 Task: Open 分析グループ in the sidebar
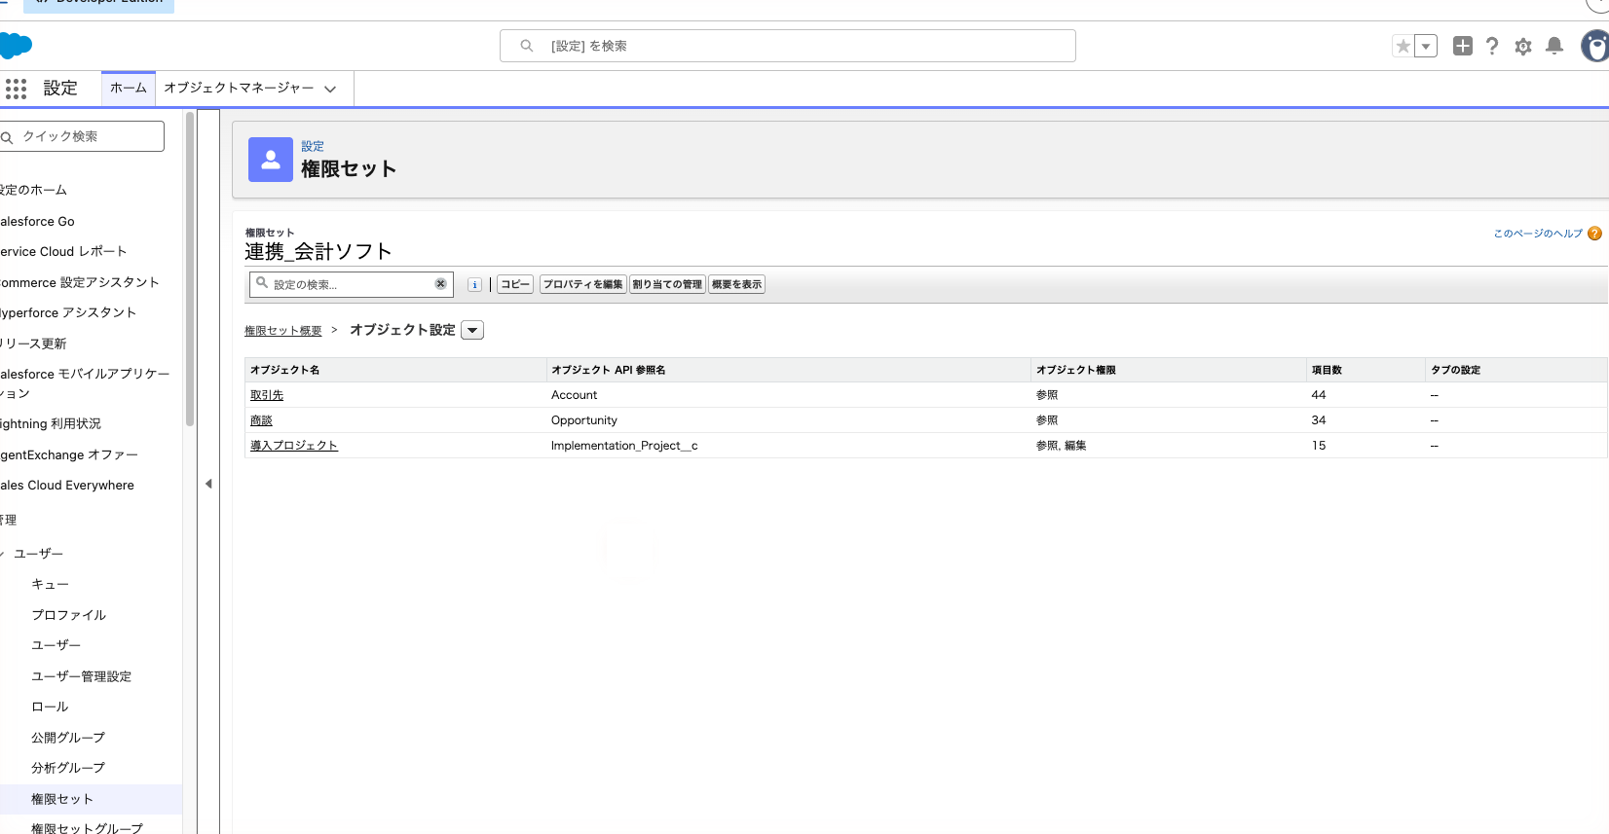coord(68,768)
